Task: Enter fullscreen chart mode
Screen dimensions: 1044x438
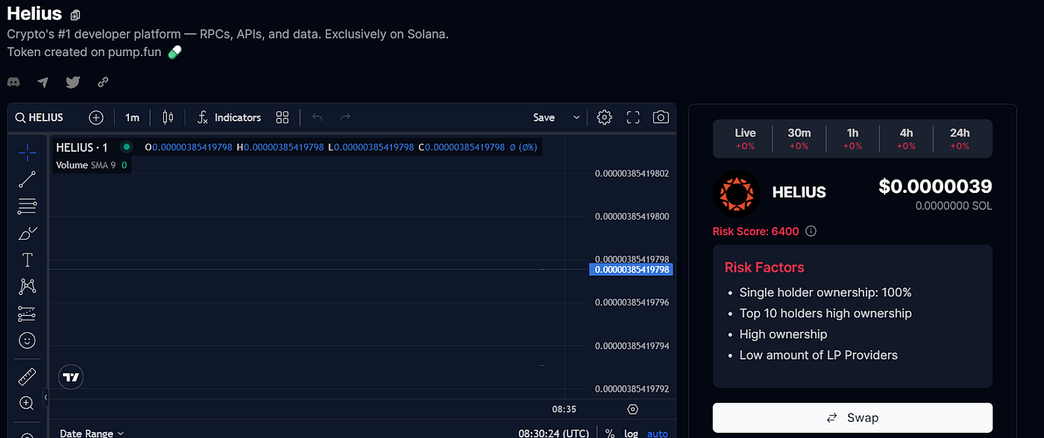Action: 633,118
